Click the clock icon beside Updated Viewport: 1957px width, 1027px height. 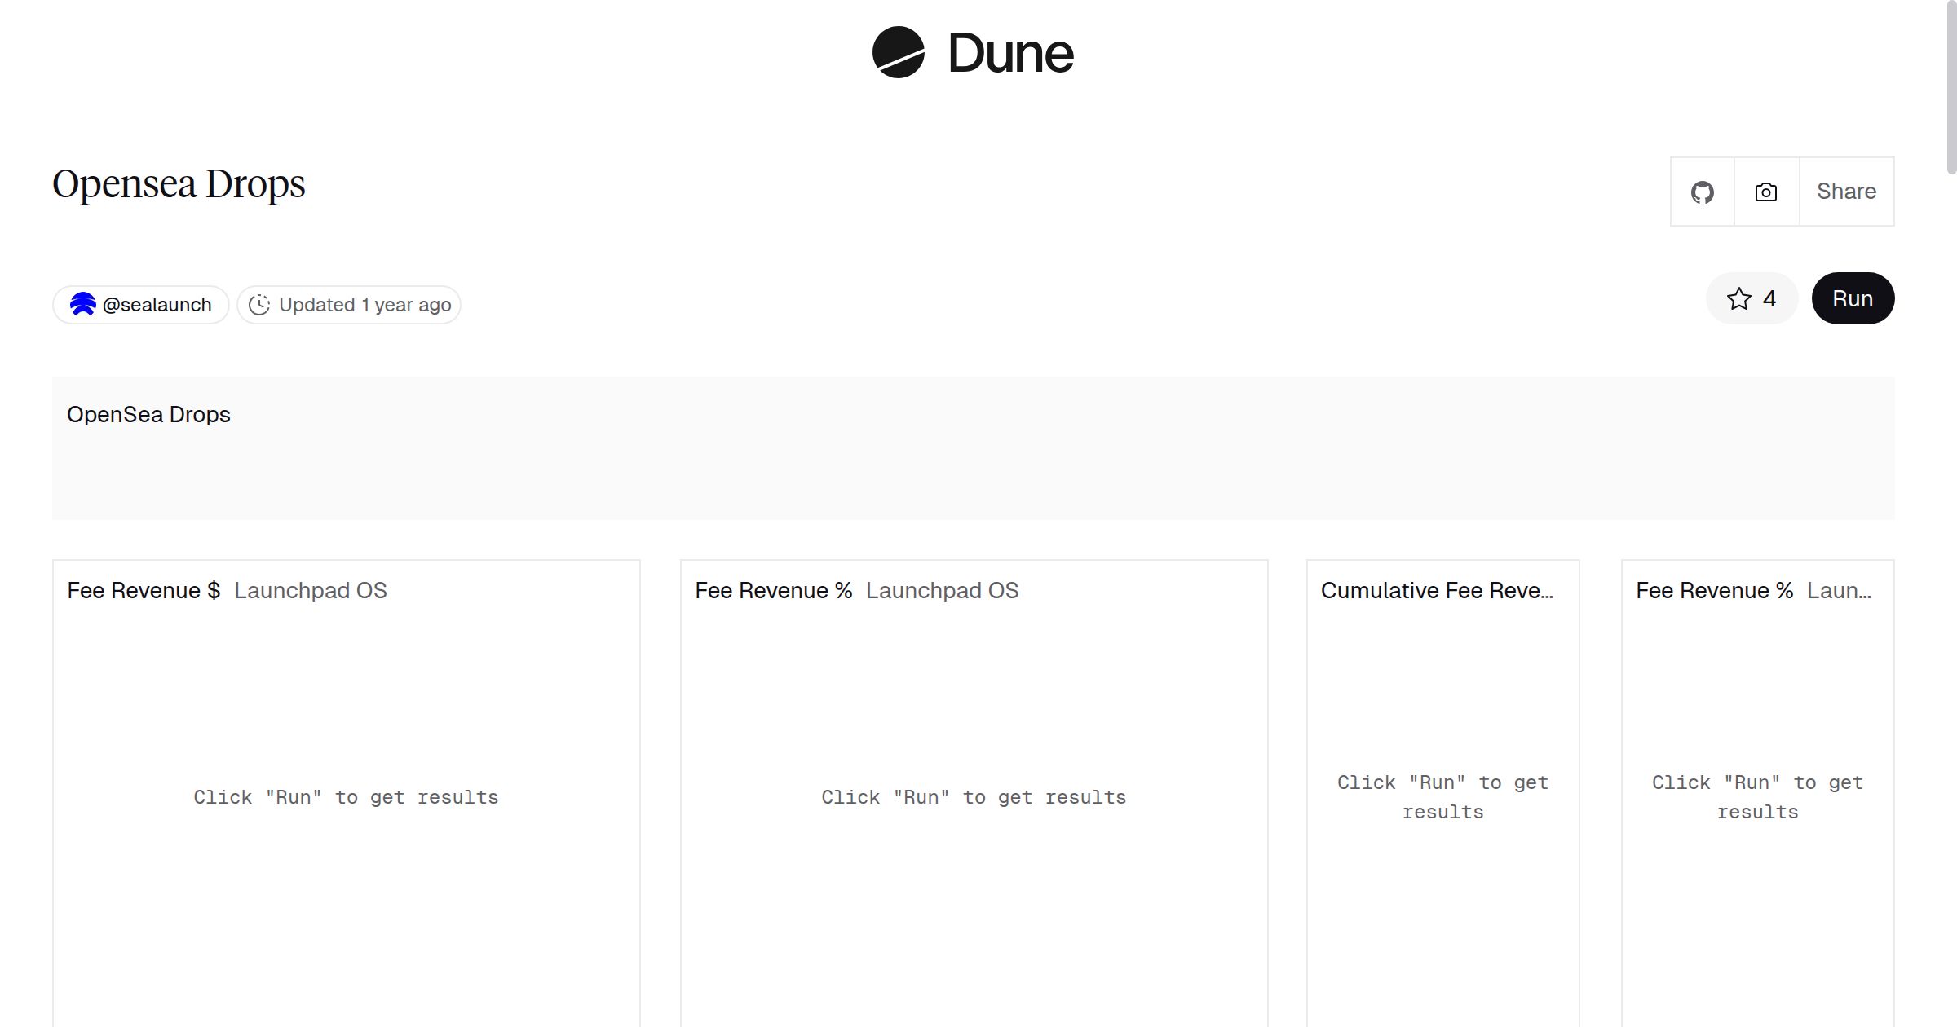pyautogui.click(x=259, y=305)
